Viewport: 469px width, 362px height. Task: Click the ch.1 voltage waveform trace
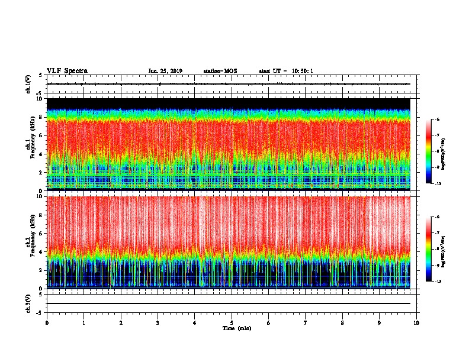229,84
